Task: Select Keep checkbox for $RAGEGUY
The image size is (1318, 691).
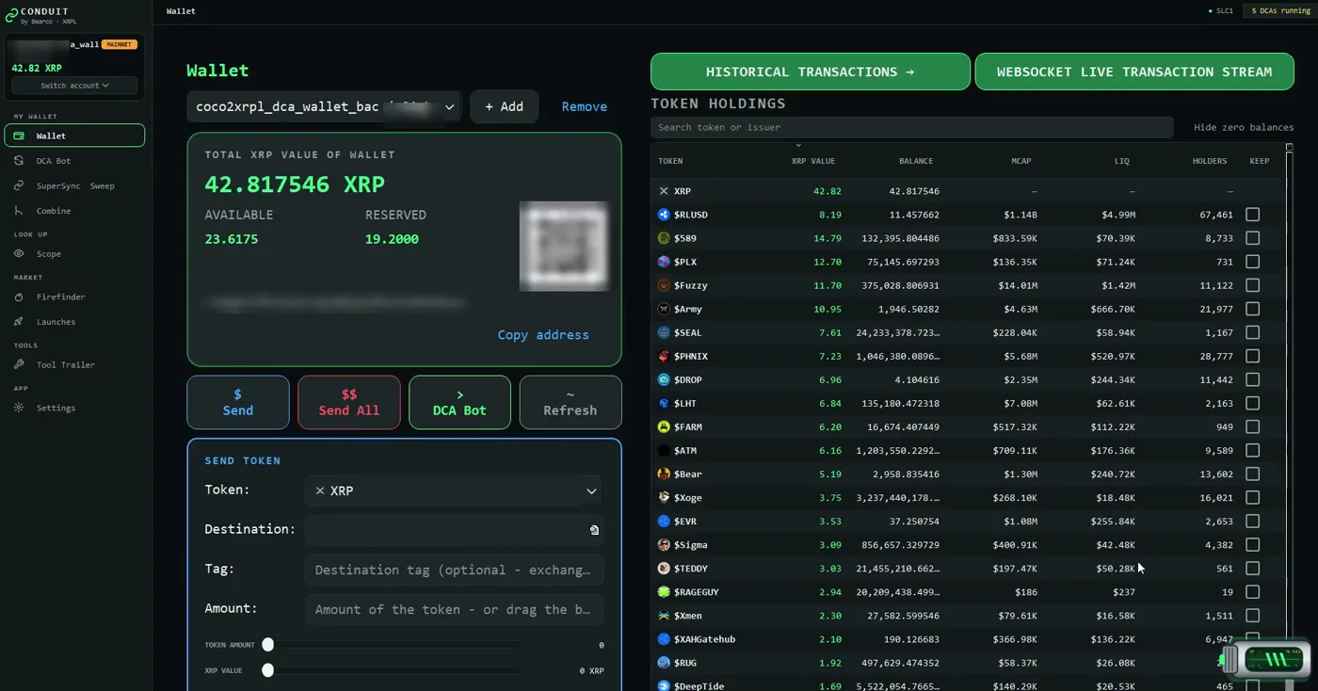Action: tap(1252, 592)
